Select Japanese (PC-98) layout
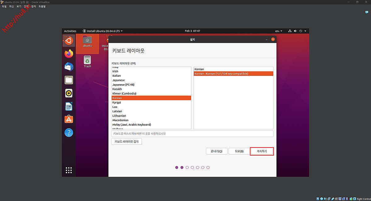Screen dimensions: 371x201 tap(151, 84)
